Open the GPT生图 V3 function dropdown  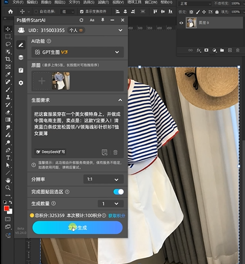point(77,52)
